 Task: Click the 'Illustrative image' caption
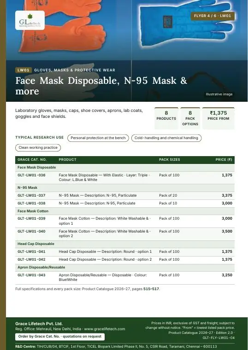click(219, 94)
